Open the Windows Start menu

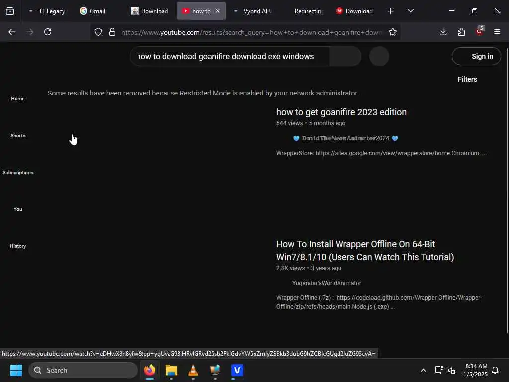click(16, 370)
